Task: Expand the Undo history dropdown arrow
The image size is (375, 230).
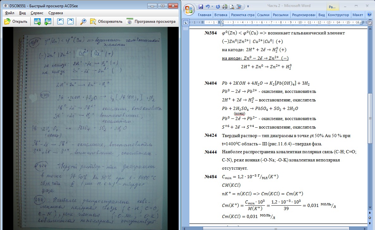Action: 212,7
